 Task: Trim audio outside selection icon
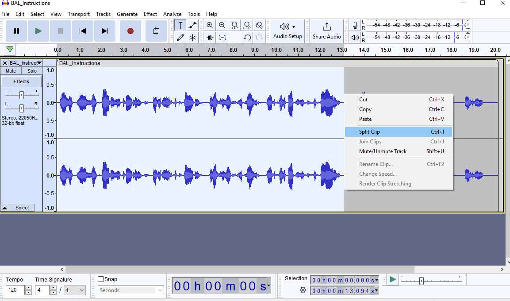[x=210, y=38]
